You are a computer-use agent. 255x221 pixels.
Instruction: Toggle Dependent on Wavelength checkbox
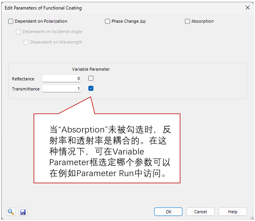tap(26, 42)
